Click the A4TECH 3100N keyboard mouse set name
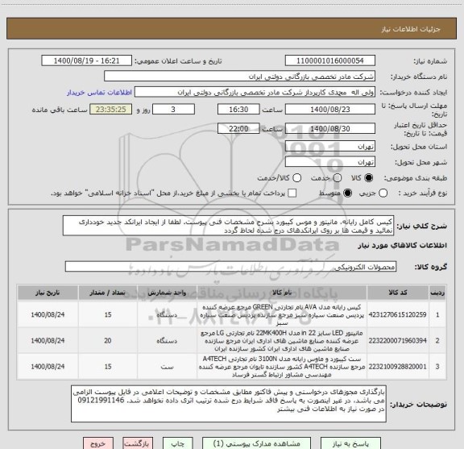 coord(282,367)
